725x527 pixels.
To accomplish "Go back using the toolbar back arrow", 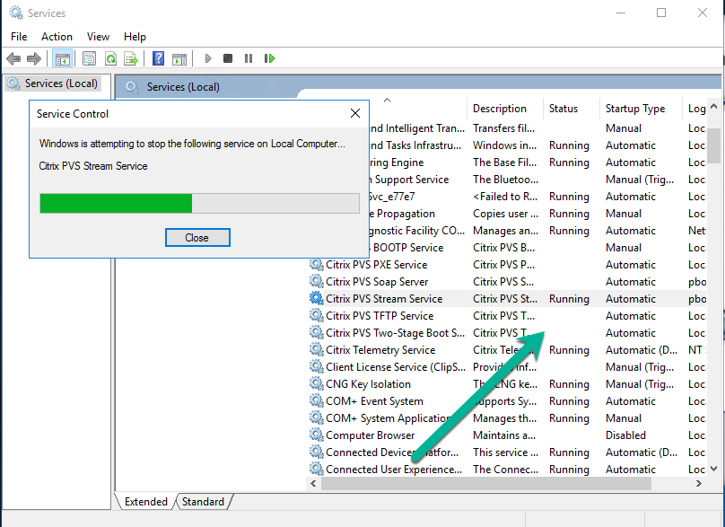I will (x=13, y=58).
